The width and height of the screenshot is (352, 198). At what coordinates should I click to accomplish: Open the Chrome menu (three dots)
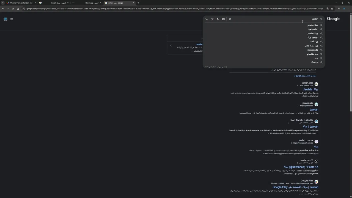[349, 9]
